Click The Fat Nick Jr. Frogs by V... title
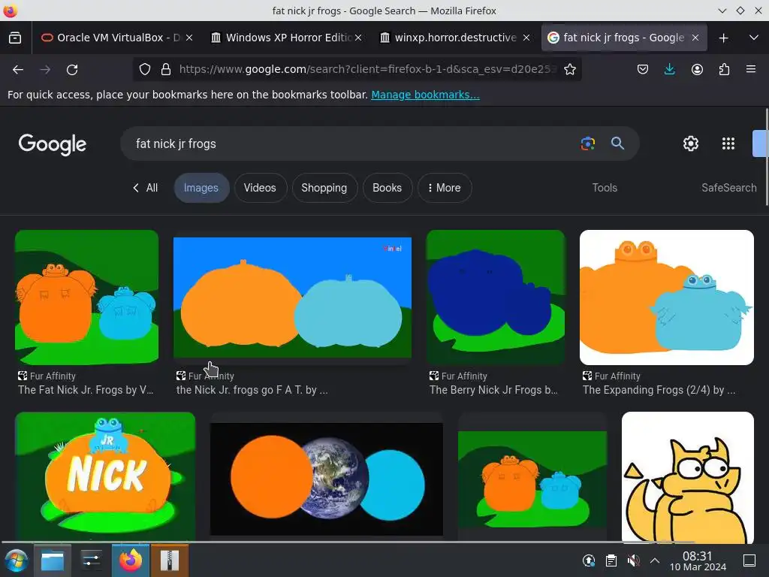The height and width of the screenshot is (577, 769). tap(86, 390)
